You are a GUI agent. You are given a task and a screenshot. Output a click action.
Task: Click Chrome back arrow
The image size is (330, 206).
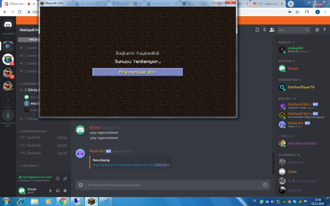point(5,12)
